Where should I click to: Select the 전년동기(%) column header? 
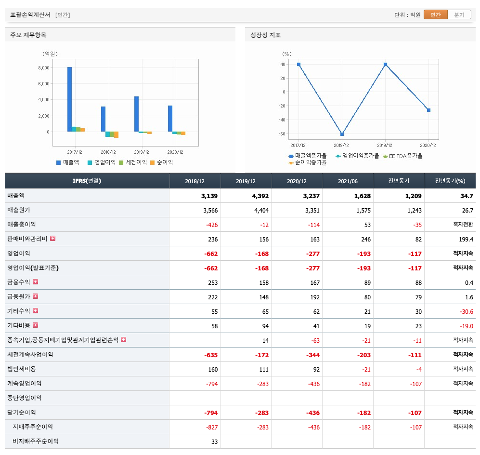(450, 181)
